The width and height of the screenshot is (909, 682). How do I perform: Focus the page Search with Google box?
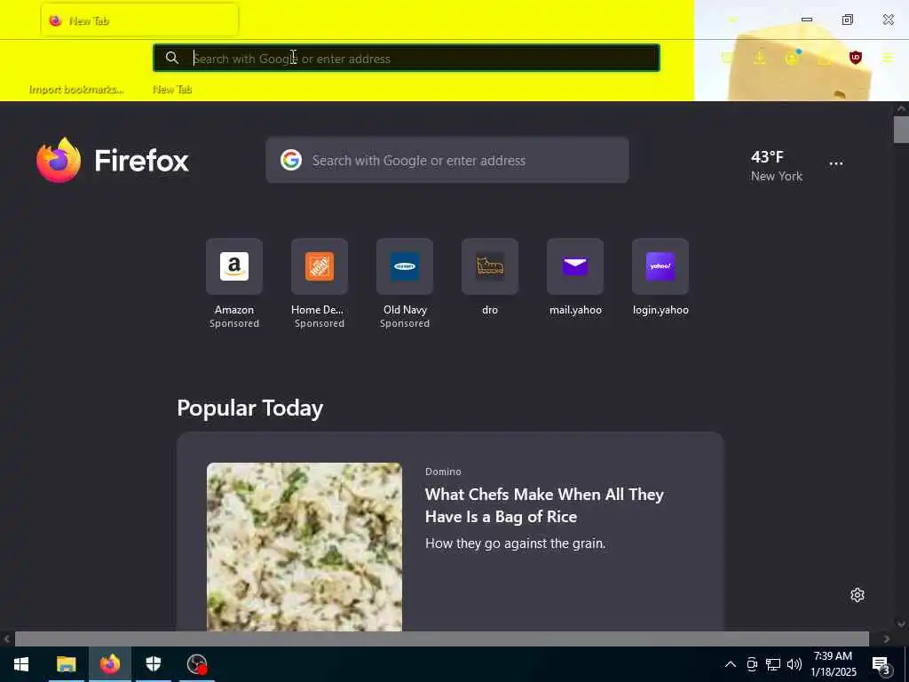tap(447, 160)
